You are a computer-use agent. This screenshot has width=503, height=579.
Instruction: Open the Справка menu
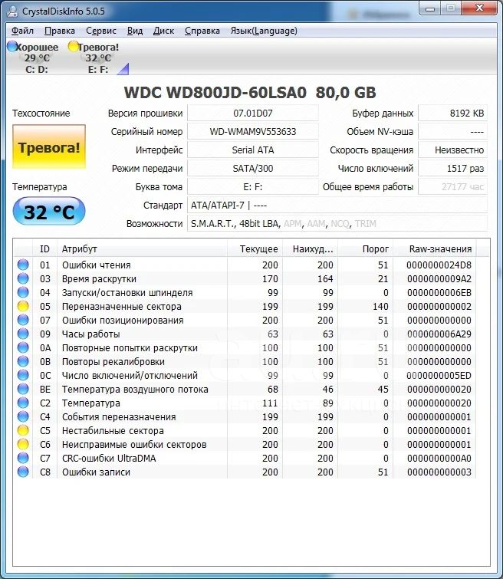pyautogui.click(x=202, y=31)
